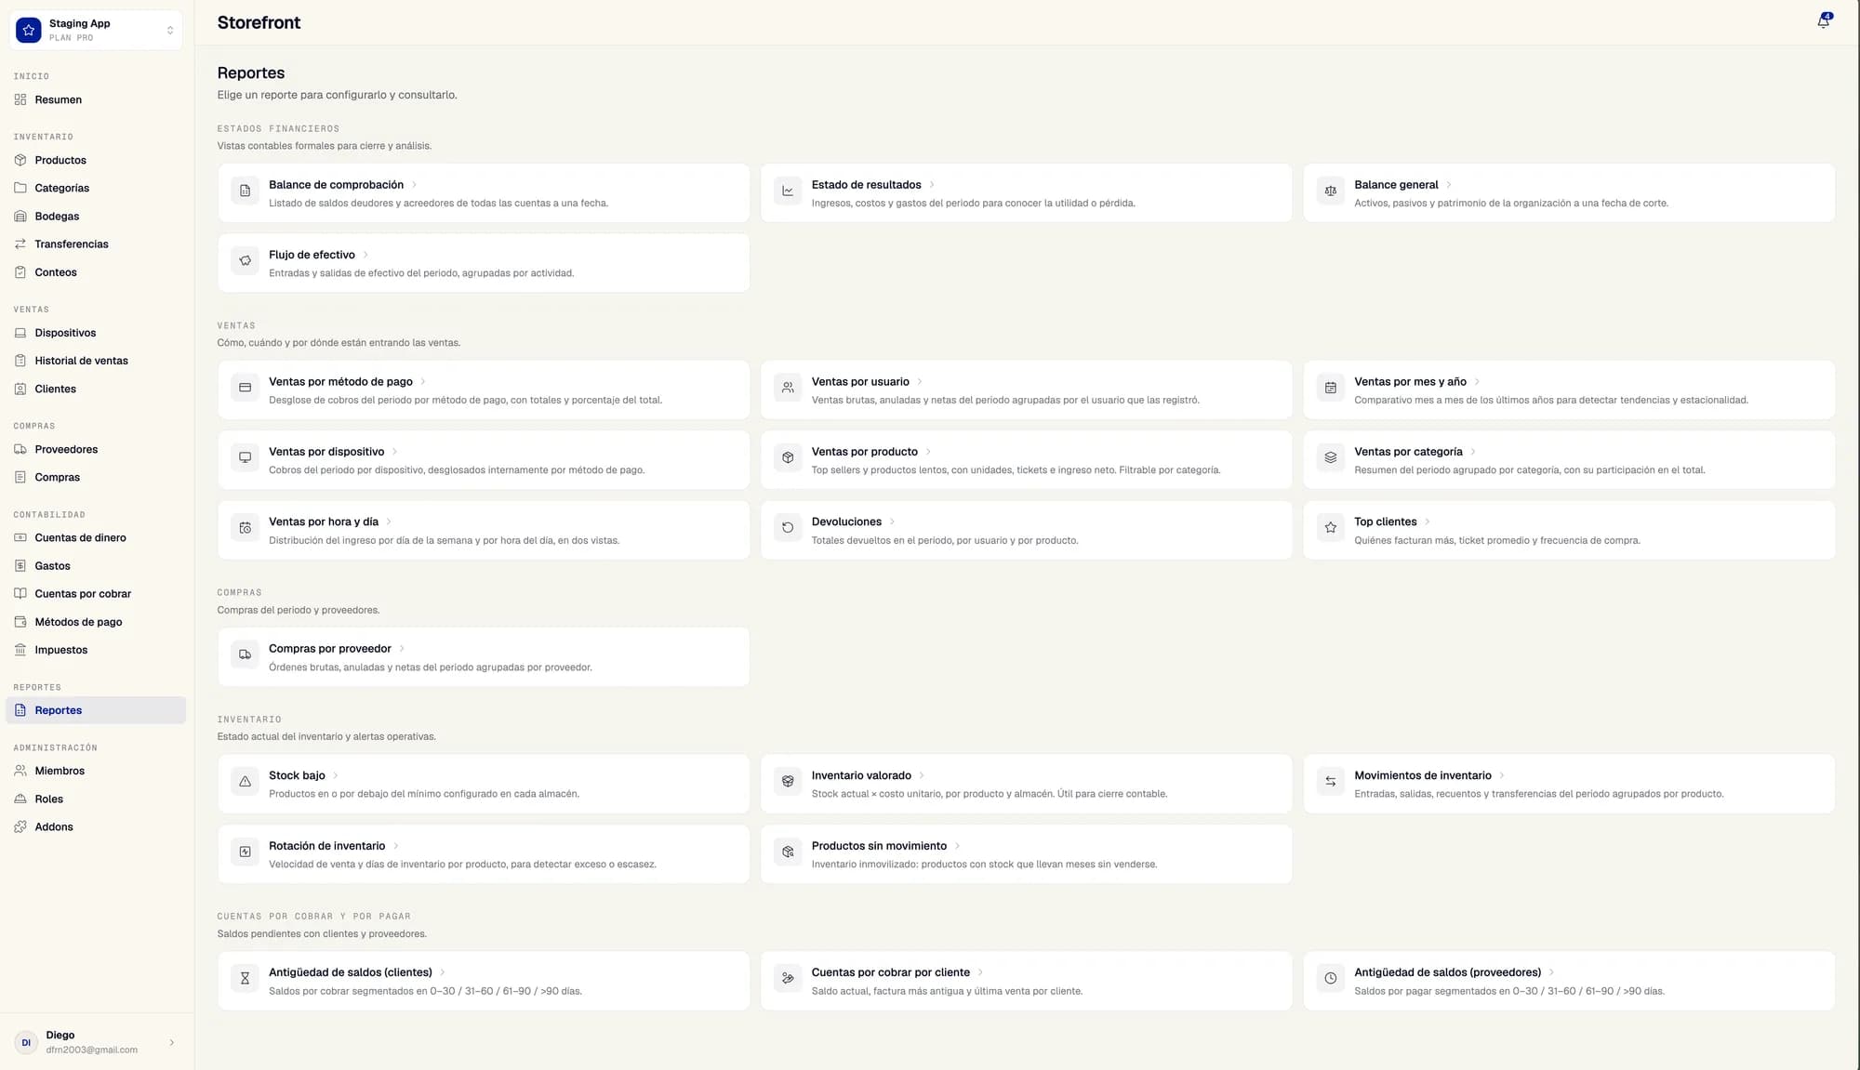The height and width of the screenshot is (1070, 1860).
Task: Open Categorías from the sidebar
Action: 96,188
